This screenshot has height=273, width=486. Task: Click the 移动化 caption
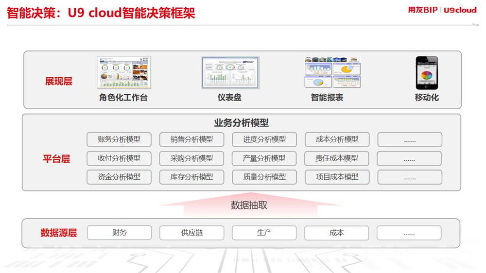[427, 97]
